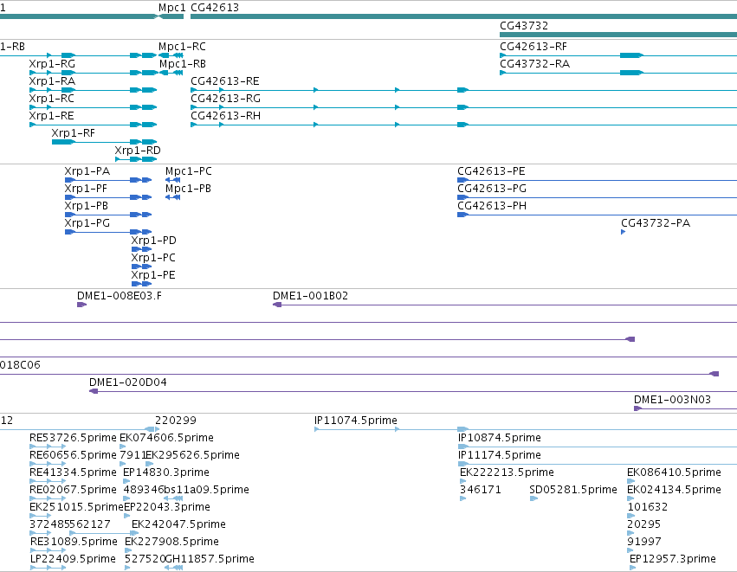Select EST EP12957.3prime
This screenshot has width=737, height=572.
coord(673,560)
